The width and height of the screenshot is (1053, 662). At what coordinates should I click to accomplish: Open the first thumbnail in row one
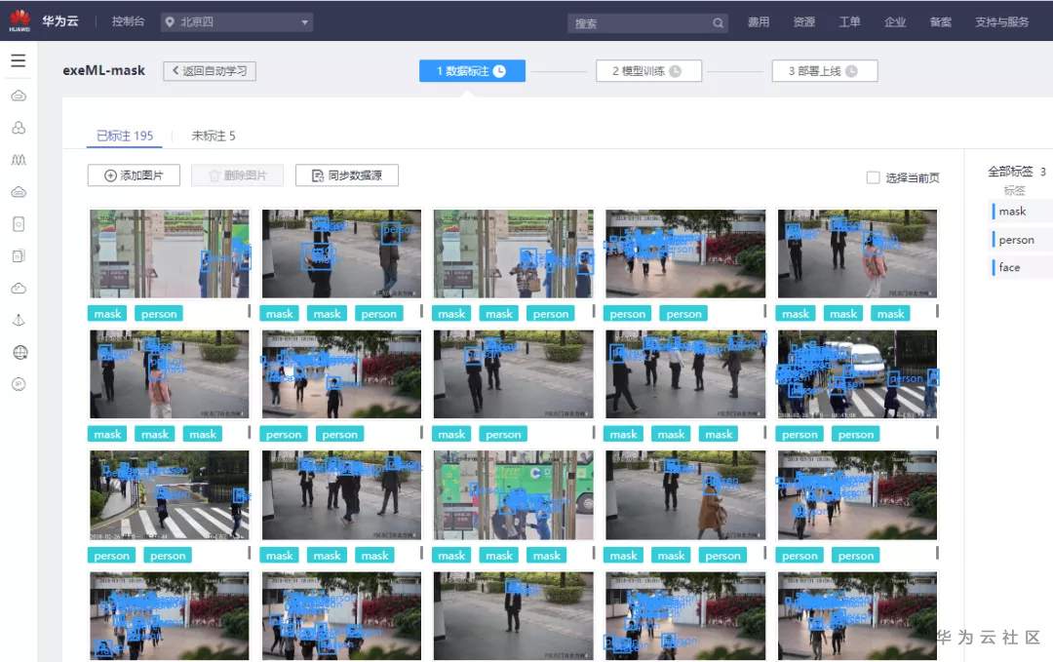(170, 253)
